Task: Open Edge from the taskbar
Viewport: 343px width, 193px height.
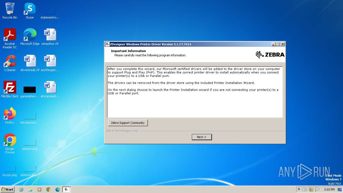Action: pyautogui.click(x=58, y=190)
